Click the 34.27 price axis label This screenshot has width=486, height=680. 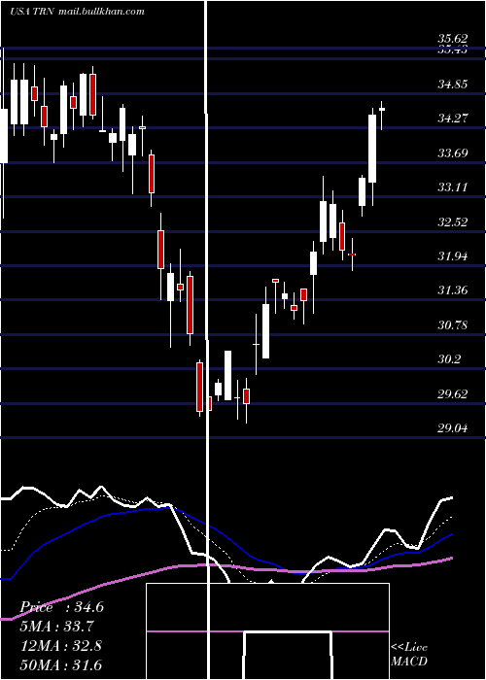pyautogui.click(x=453, y=118)
